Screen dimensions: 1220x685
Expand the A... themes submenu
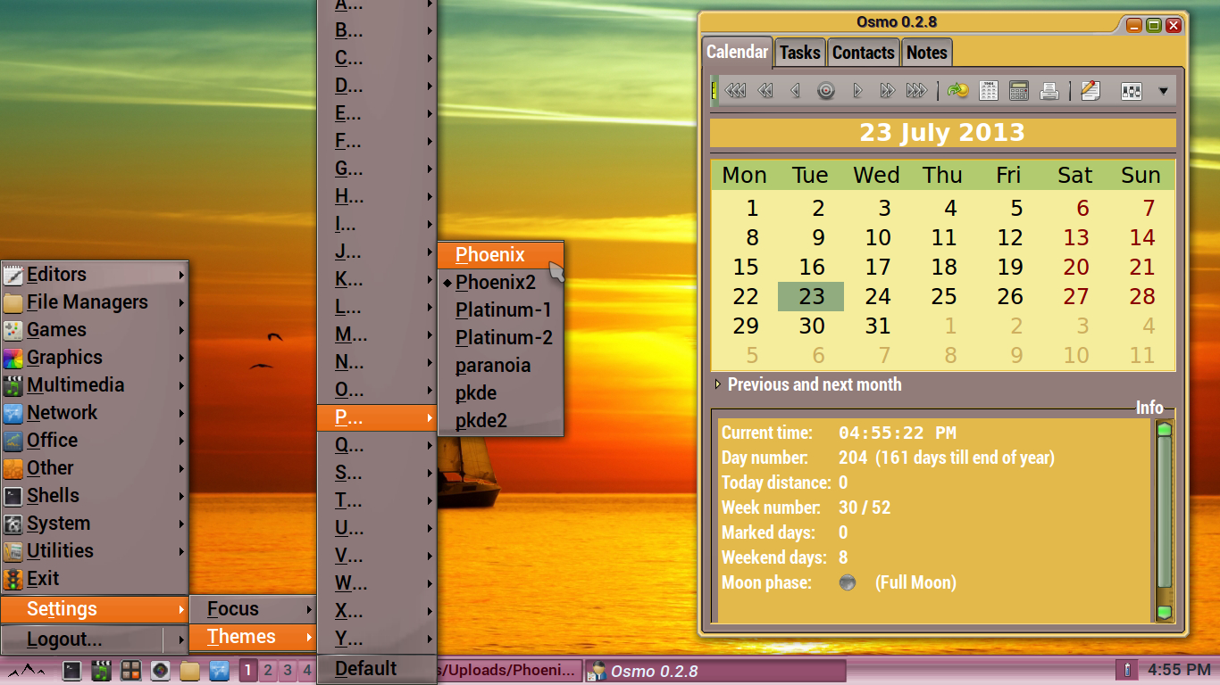coord(377,4)
